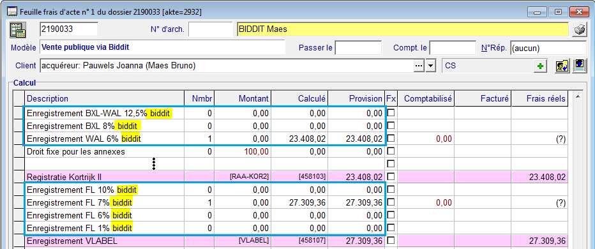
Task: Click the Compt. le date field
Action: point(453,49)
